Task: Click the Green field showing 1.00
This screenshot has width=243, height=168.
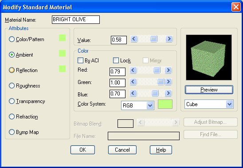Action: [x=118, y=83]
